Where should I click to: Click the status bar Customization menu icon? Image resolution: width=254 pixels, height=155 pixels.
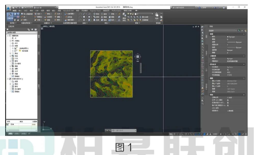pyautogui.click(x=246, y=134)
